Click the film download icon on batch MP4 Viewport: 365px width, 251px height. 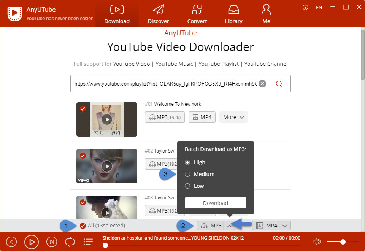point(260,226)
